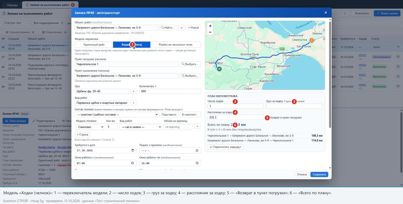Open order link №992
Image resolution: width=403 pixels, height=204 pixels.
click(362, 55)
